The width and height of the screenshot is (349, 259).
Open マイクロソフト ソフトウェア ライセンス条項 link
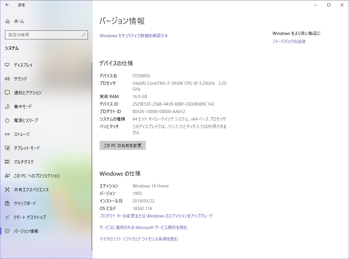tap(139, 239)
